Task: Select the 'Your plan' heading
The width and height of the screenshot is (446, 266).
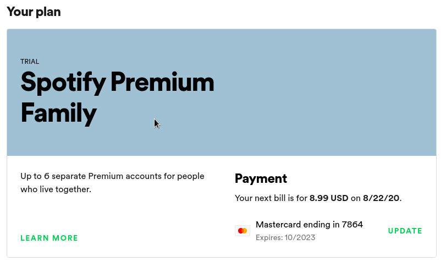Action: 34,12
